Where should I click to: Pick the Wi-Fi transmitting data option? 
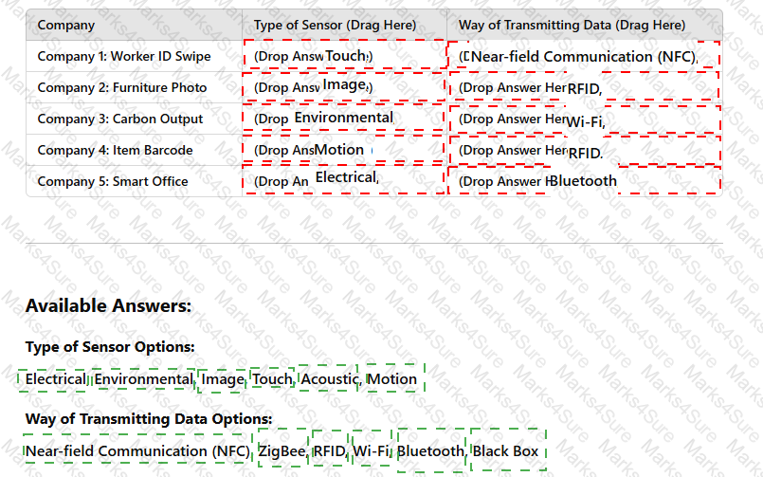pos(372,449)
